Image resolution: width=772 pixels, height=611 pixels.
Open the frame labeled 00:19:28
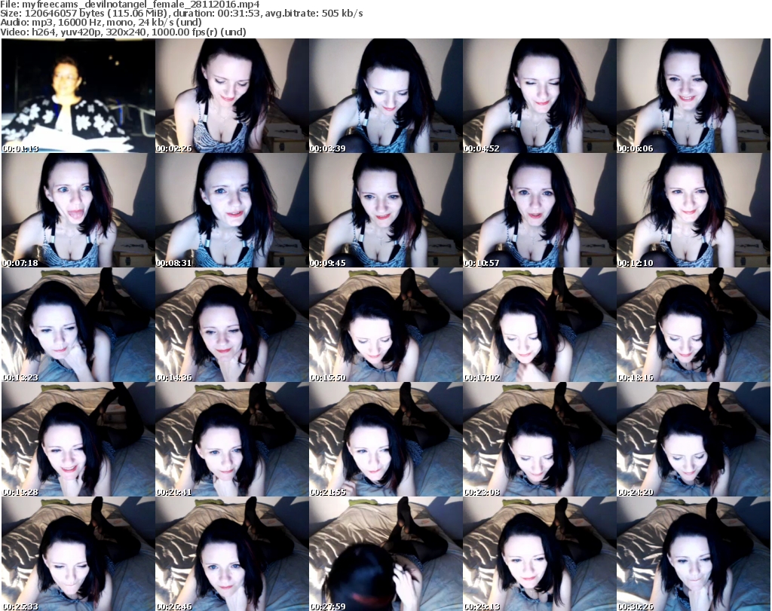(x=78, y=440)
